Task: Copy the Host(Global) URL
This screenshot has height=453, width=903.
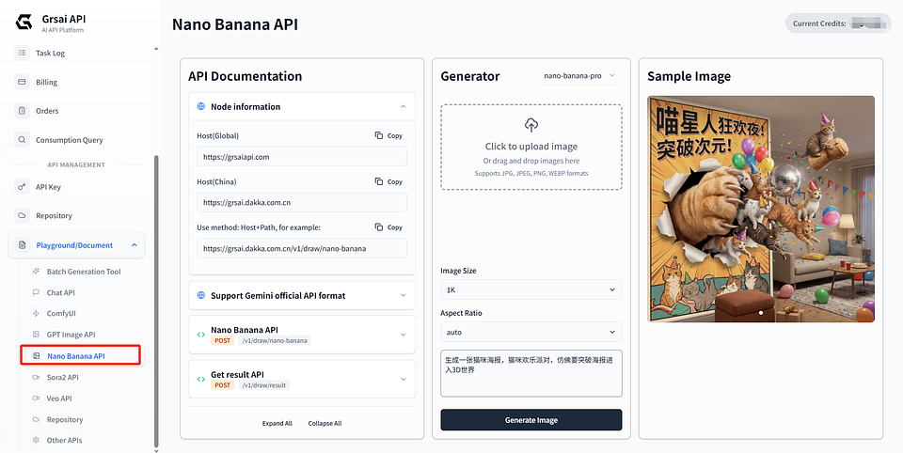Action: [x=388, y=136]
